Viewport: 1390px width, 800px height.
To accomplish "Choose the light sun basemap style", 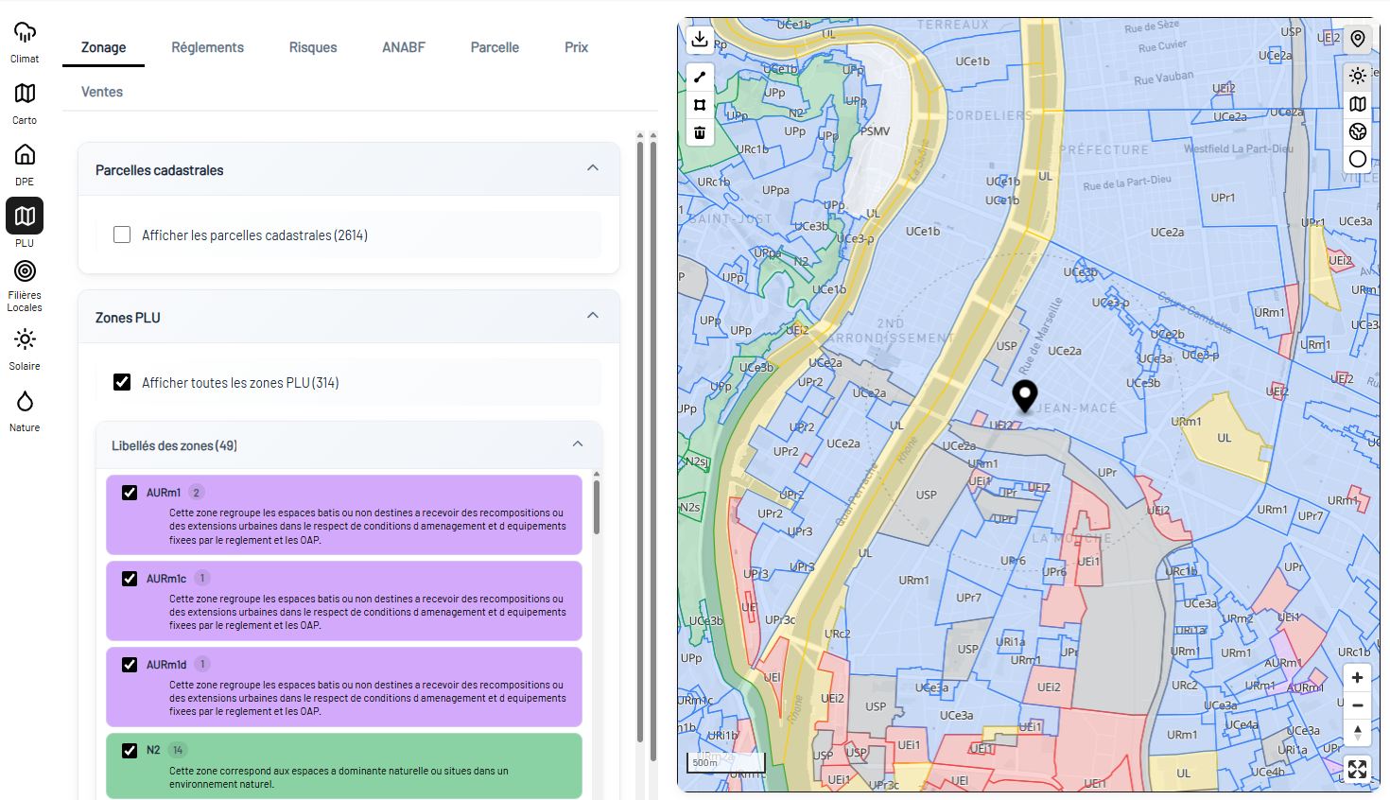I will click(1358, 76).
